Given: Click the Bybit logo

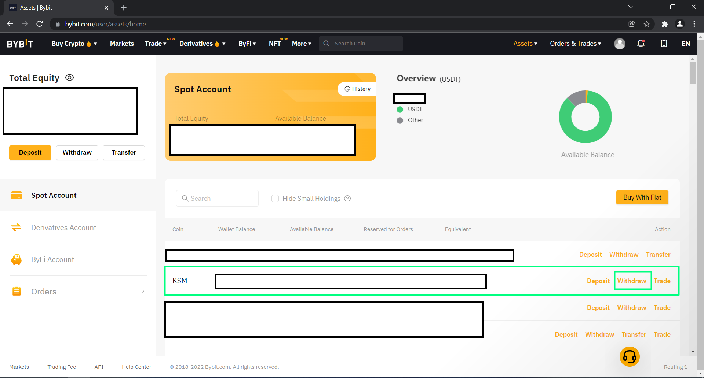Looking at the screenshot, I should coord(20,44).
